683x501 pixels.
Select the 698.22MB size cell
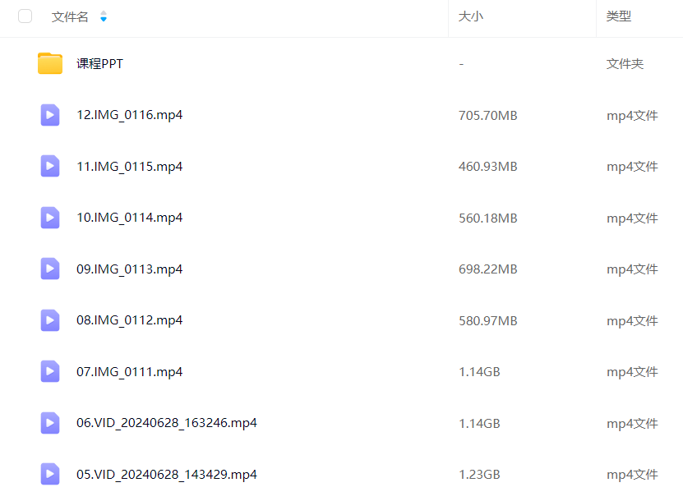click(488, 269)
